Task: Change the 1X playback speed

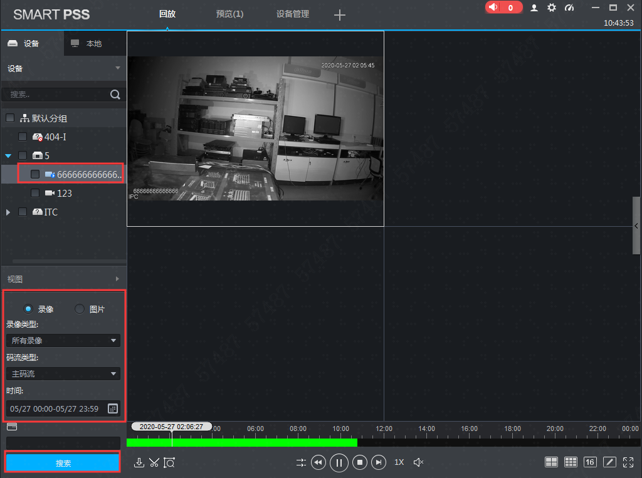Action: point(399,462)
